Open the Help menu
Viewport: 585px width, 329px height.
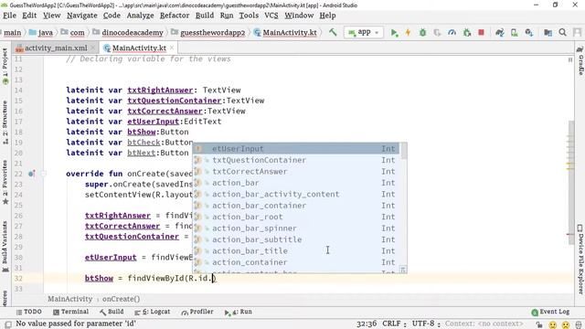(x=327, y=16)
